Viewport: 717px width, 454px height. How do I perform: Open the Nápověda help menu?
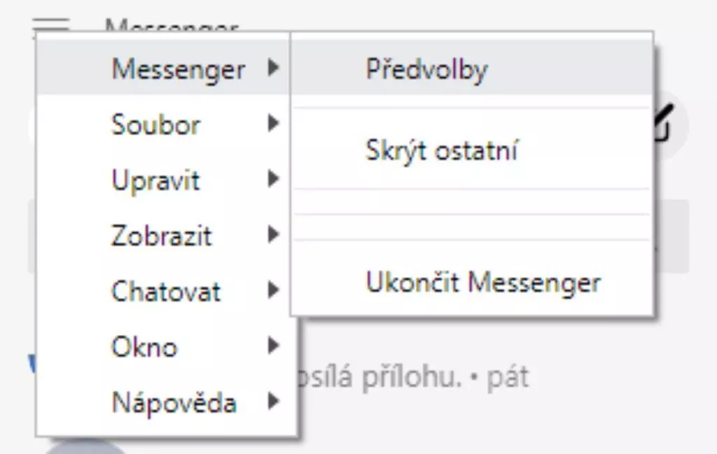[174, 402]
